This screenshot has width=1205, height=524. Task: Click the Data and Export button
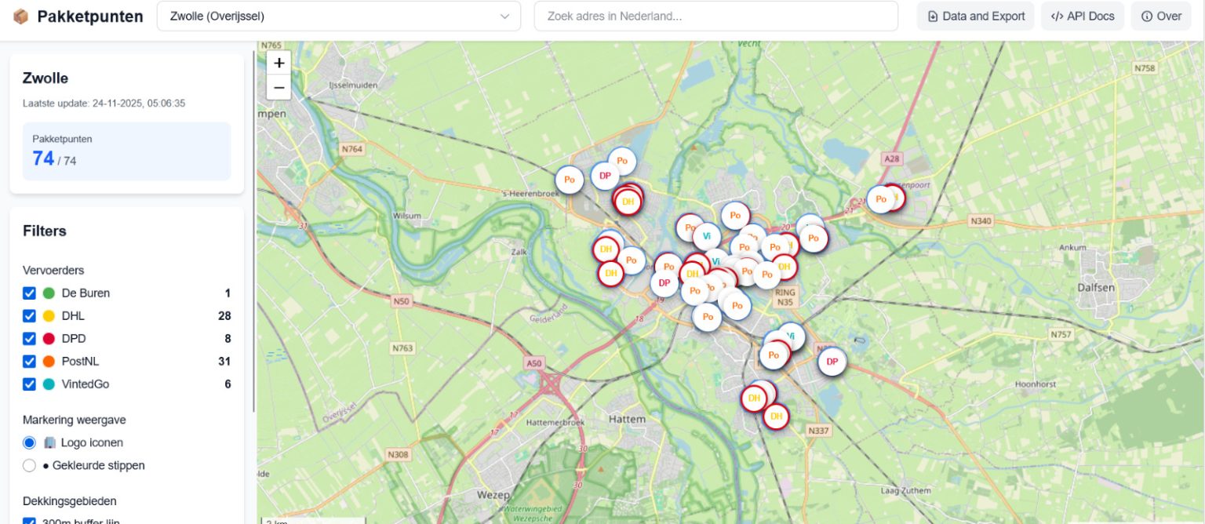[974, 15]
